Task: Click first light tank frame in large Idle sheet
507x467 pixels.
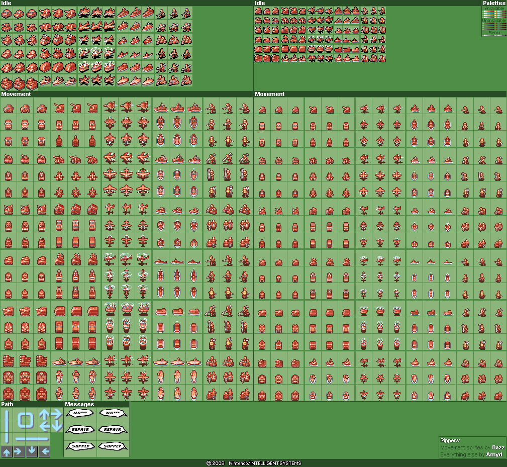Action: point(45,13)
